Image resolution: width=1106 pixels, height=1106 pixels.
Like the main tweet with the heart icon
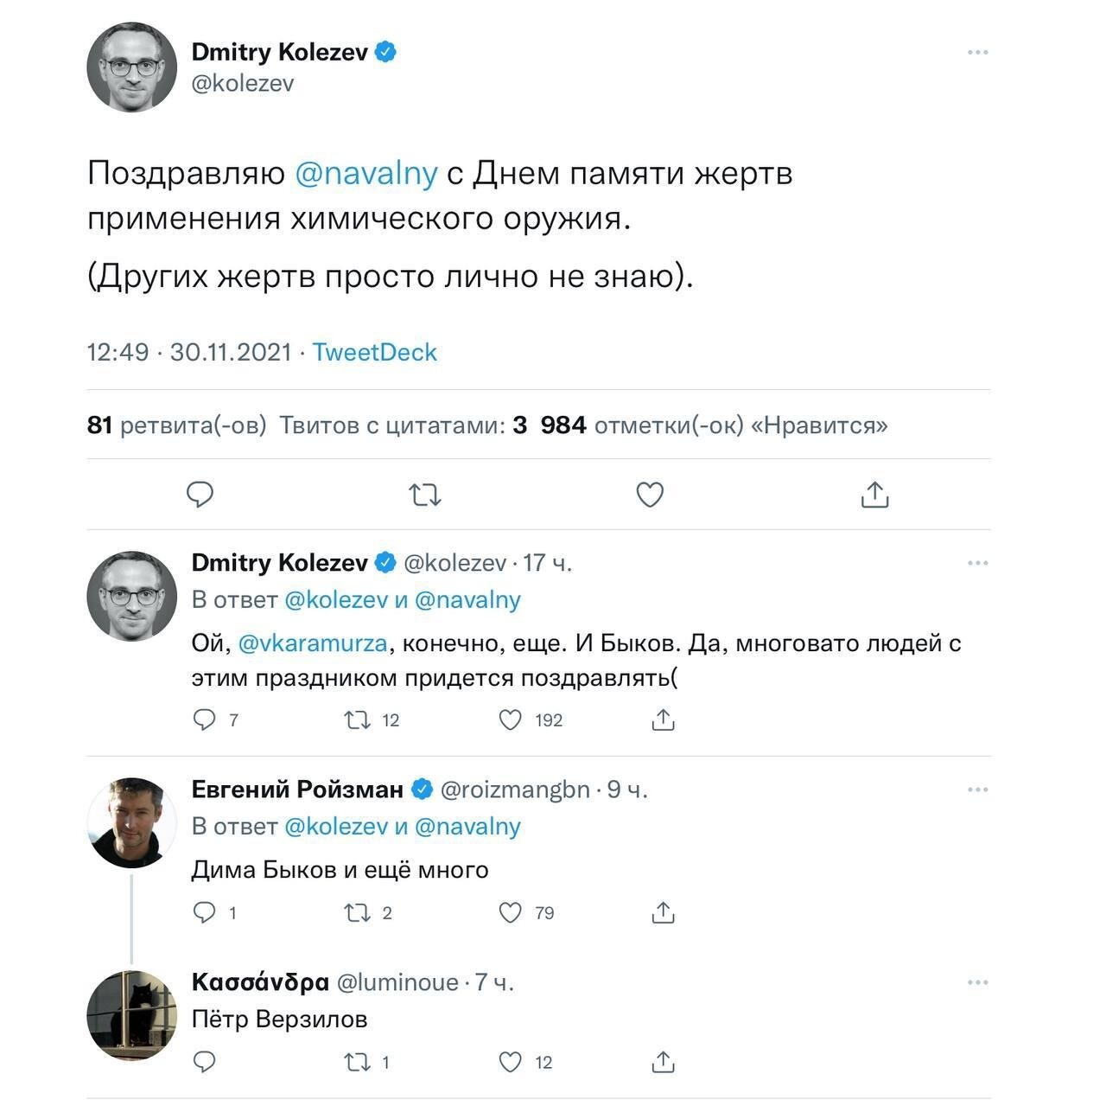(x=650, y=495)
